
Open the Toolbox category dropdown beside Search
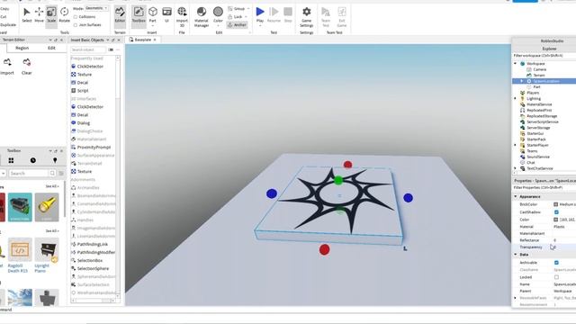(x=3, y=173)
